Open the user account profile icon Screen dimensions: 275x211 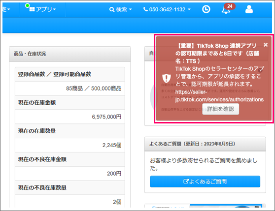[x=249, y=9]
